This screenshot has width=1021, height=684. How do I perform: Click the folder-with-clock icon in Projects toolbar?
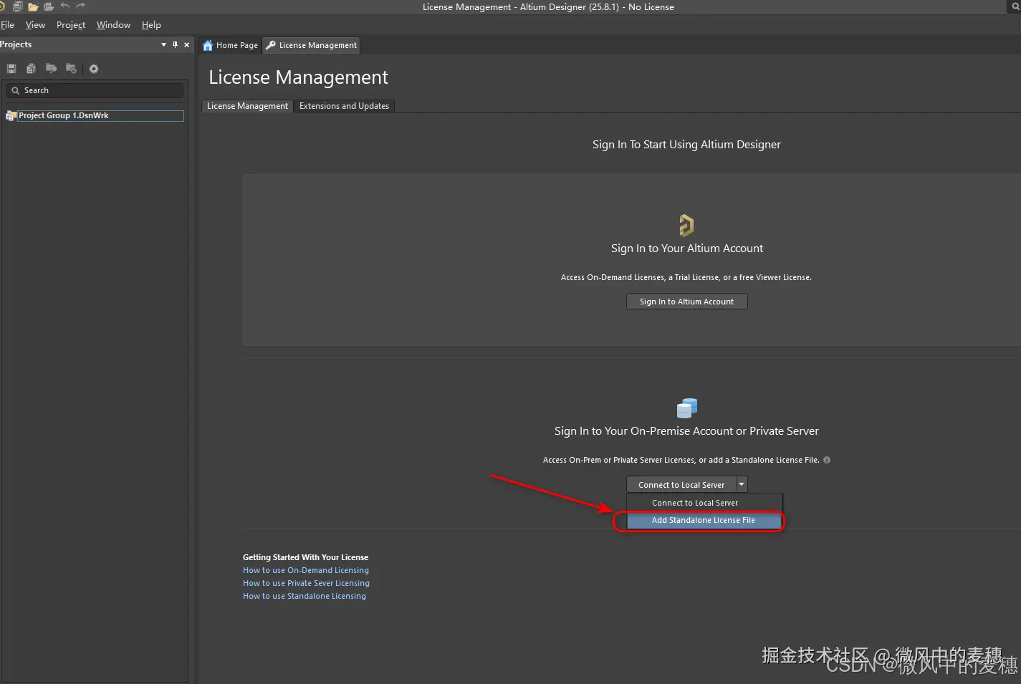coord(71,69)
